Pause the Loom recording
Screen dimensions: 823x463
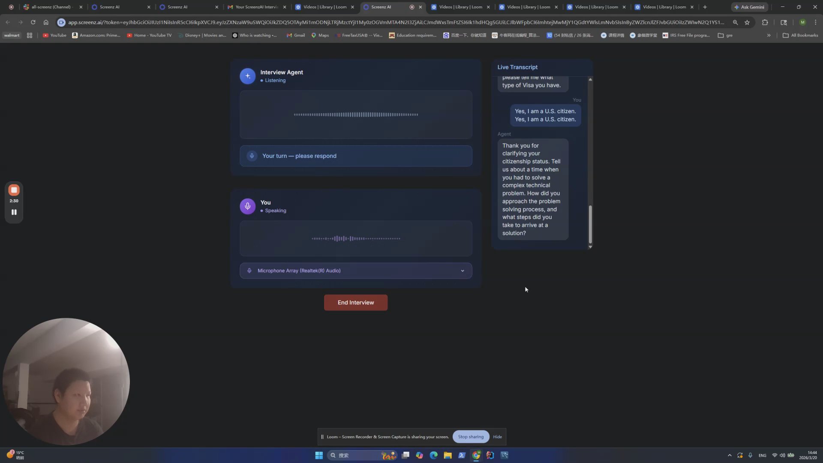[14, 212]
